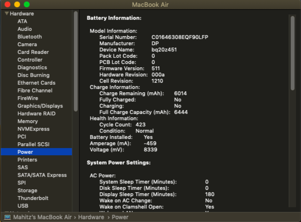
Task: Open SATA/SATA Express in the sidebar
Action: pyautogui.click(x=42, y=175)
